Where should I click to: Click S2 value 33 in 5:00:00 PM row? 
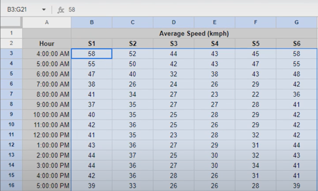pos(132,186)
